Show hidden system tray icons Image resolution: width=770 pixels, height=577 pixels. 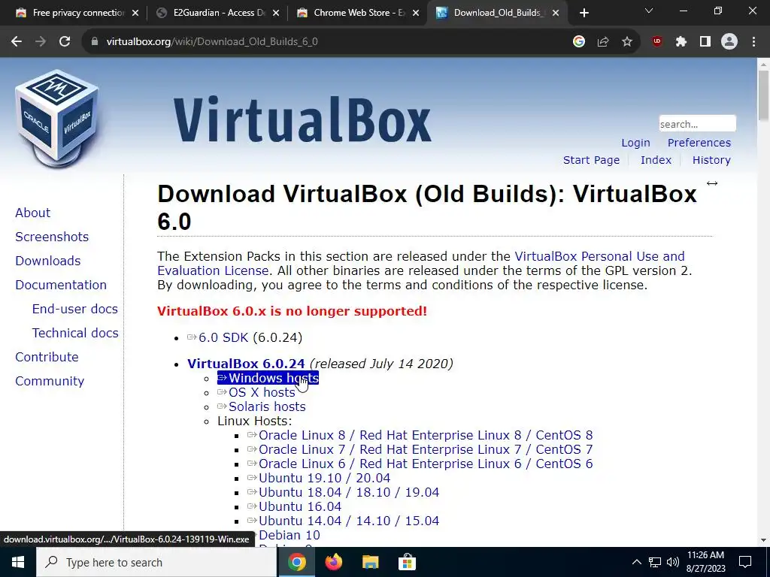(x=636, y=562)
